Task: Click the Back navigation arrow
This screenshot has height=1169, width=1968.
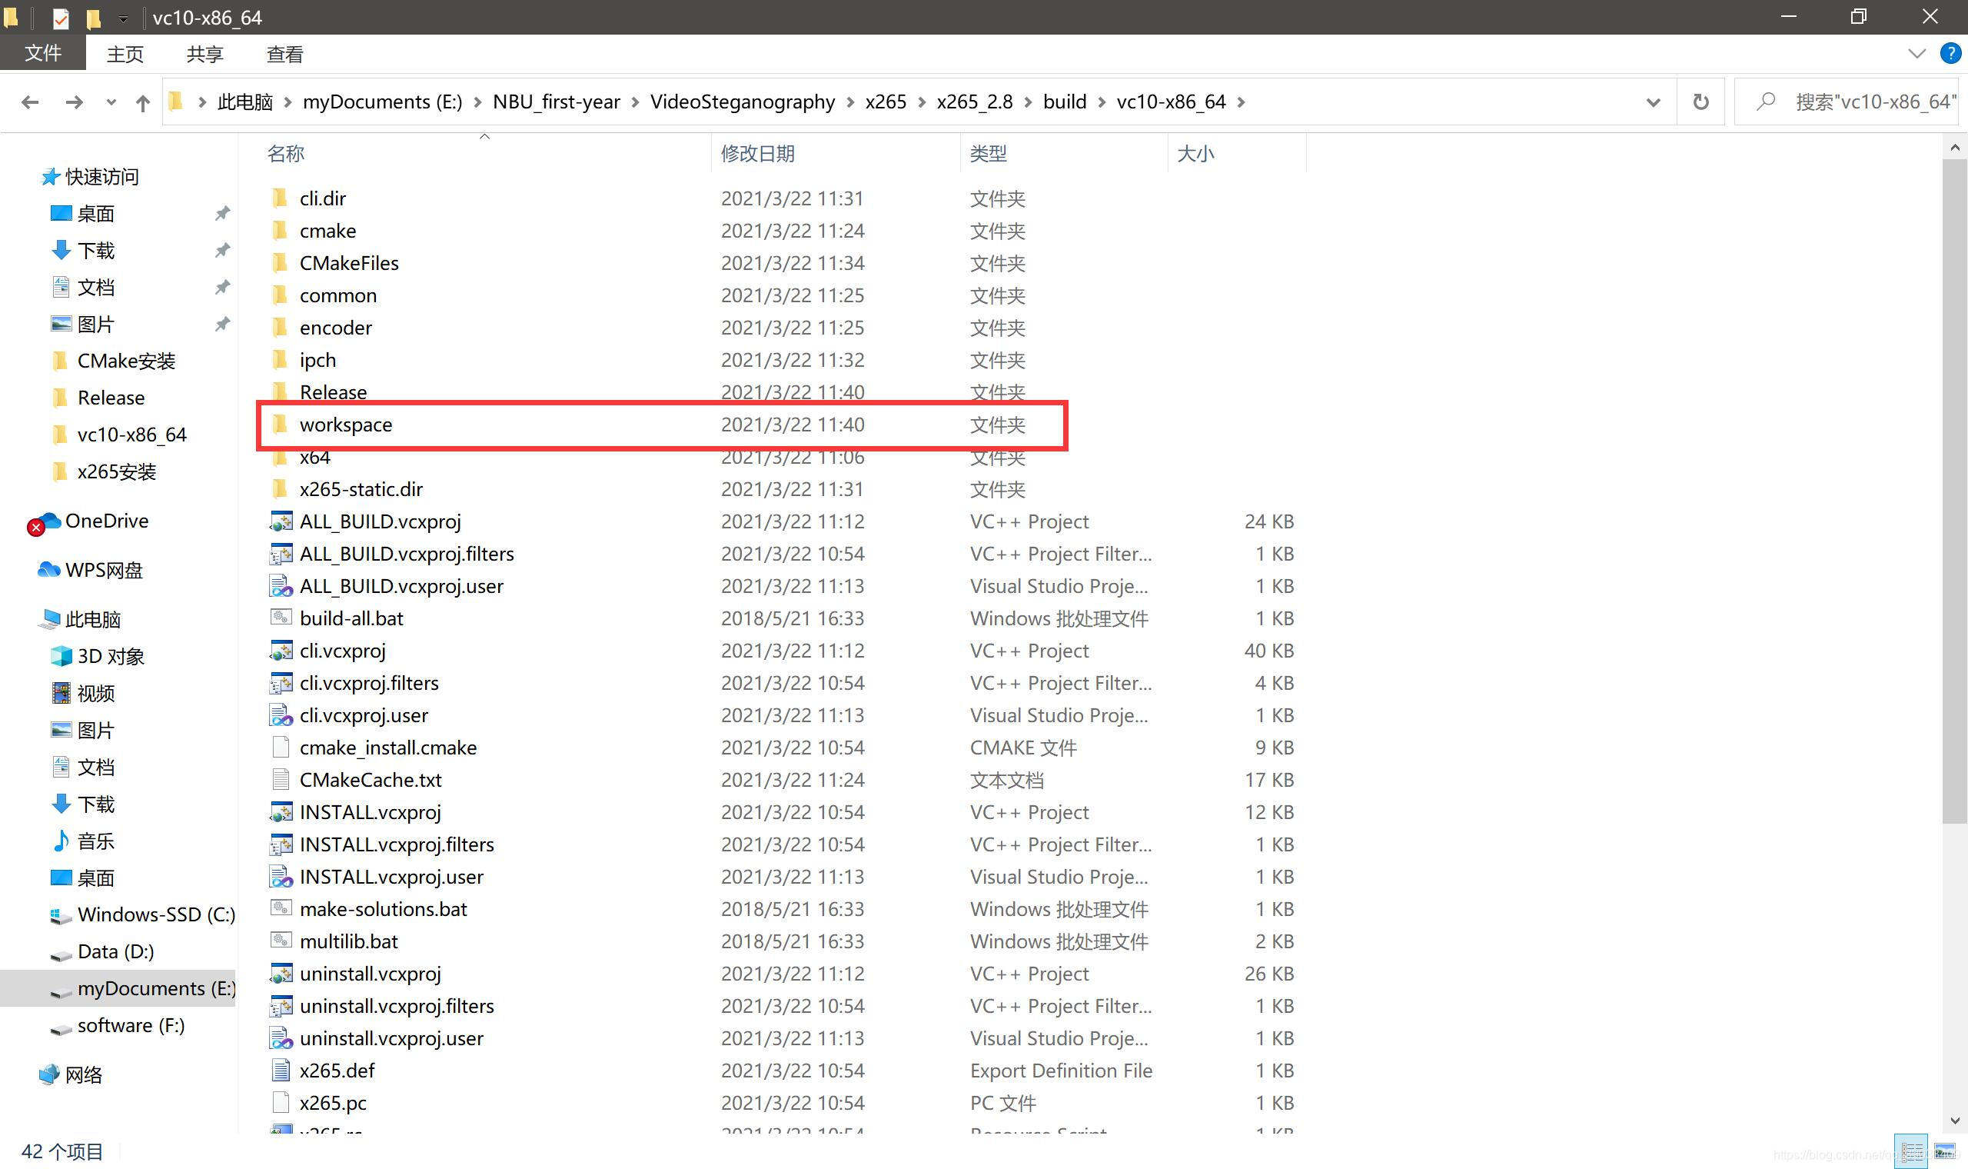Action: 30,102
